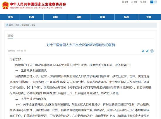This screenshot has width=161, height=119.
Task: Switch language to Chinese with 中 toggle
Action: coord(152,2)
